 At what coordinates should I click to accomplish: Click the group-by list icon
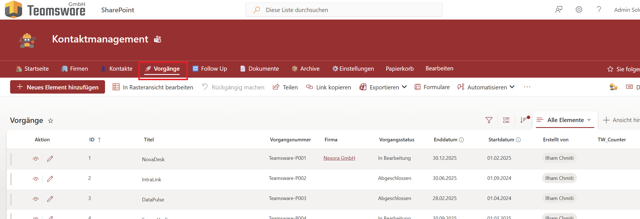[x=506, y=120]
